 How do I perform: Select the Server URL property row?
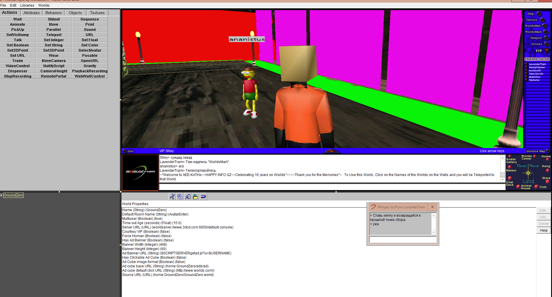(x=178, y=227)
